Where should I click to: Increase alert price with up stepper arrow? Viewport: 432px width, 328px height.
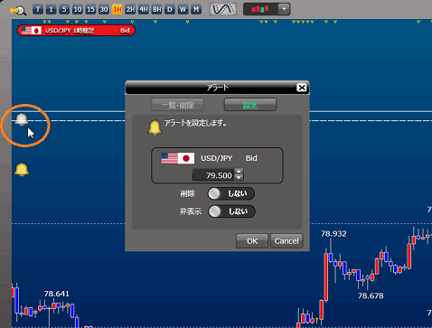coord(239,172)
